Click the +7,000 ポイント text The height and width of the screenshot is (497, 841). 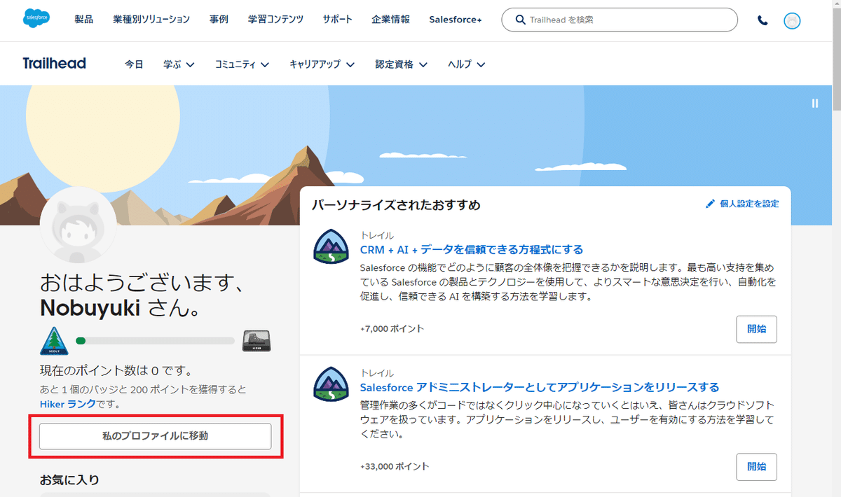[392, 328]
